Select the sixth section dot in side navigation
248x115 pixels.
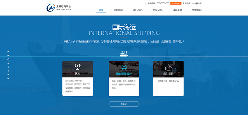8,71
